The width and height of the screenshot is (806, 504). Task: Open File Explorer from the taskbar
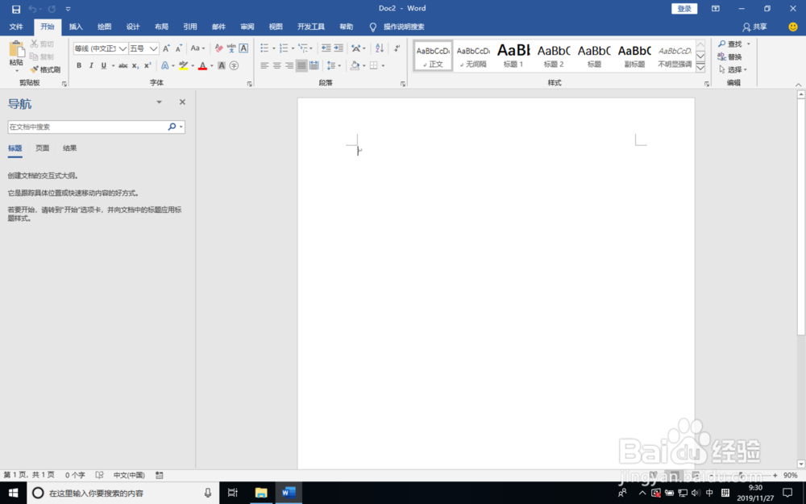coord(261,493)
